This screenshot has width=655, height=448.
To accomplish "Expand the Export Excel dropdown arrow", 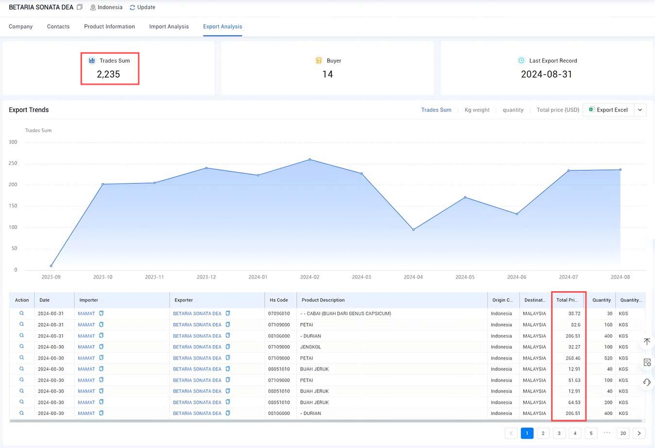I will 640,110.
